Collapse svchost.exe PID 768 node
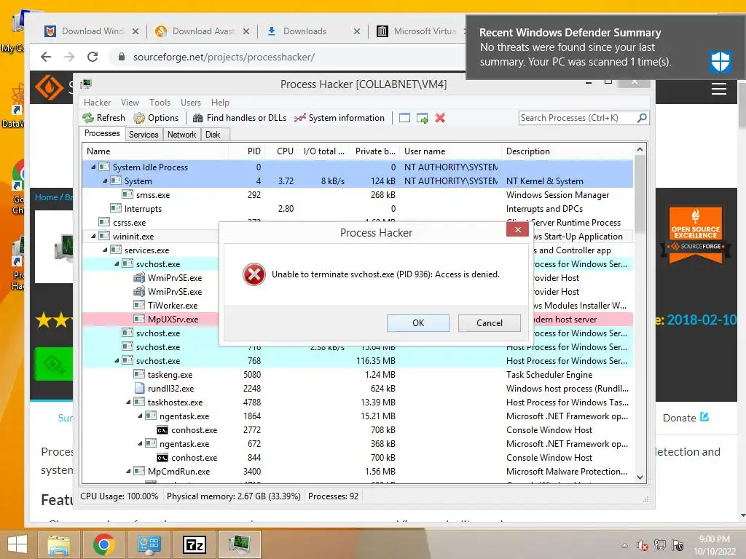 pyautogui.click(x=117, y=361)
